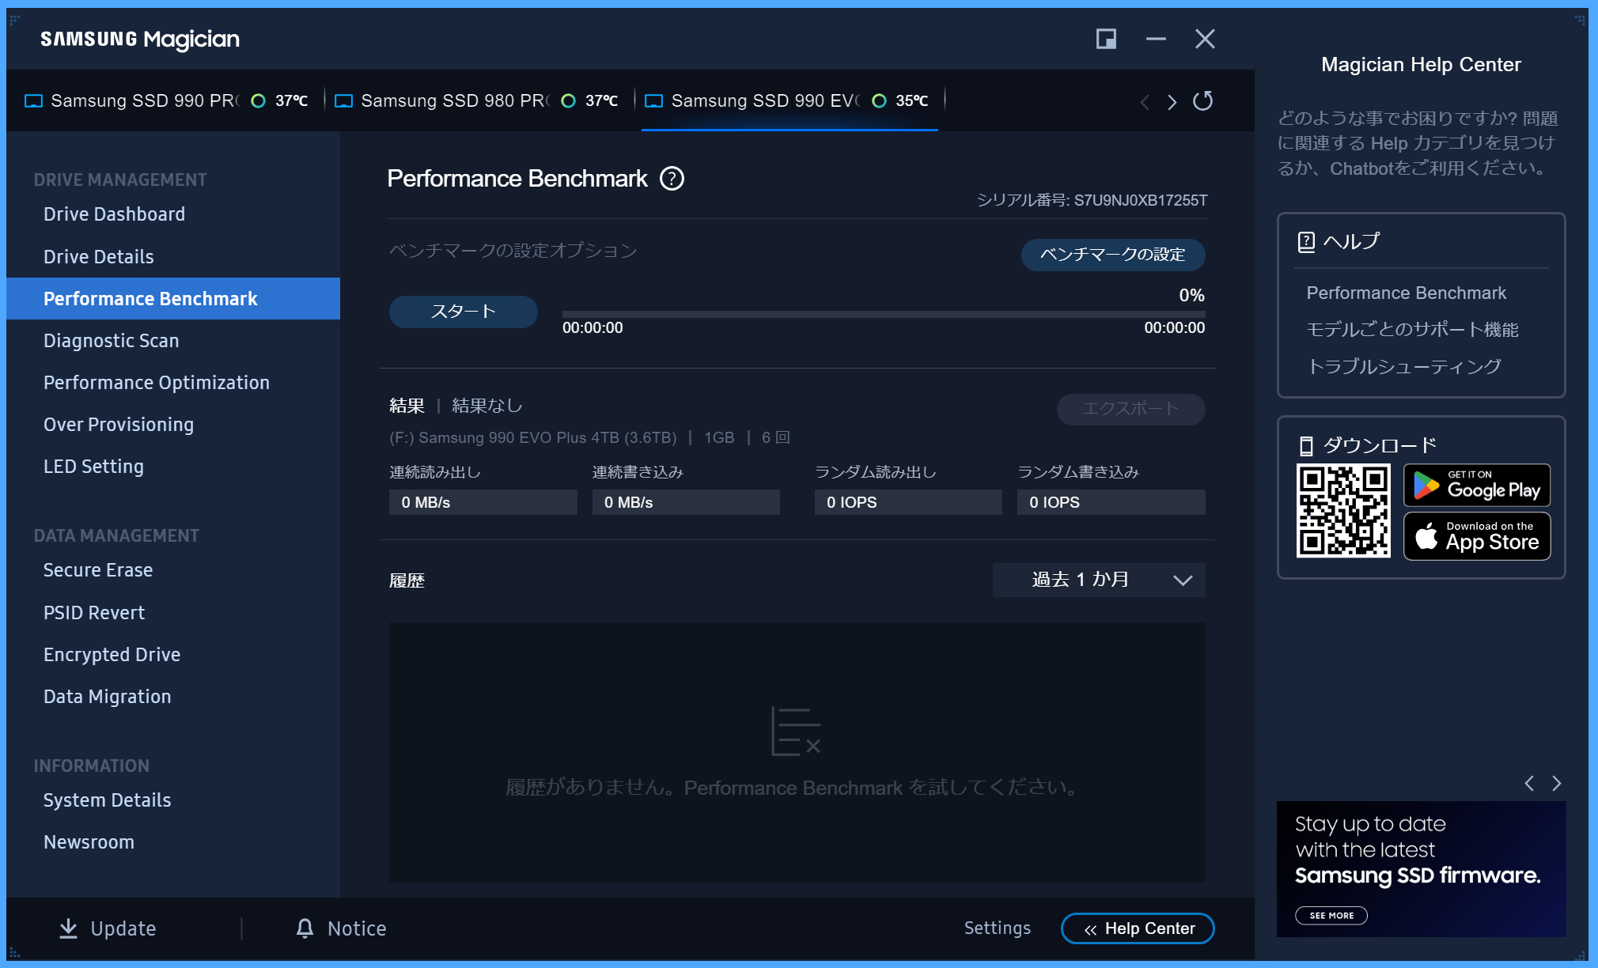This screenshot has width=1598, height=968.
Task: Open the モデルごとのサポート機能 help link
Action: tap(1412, 330)
